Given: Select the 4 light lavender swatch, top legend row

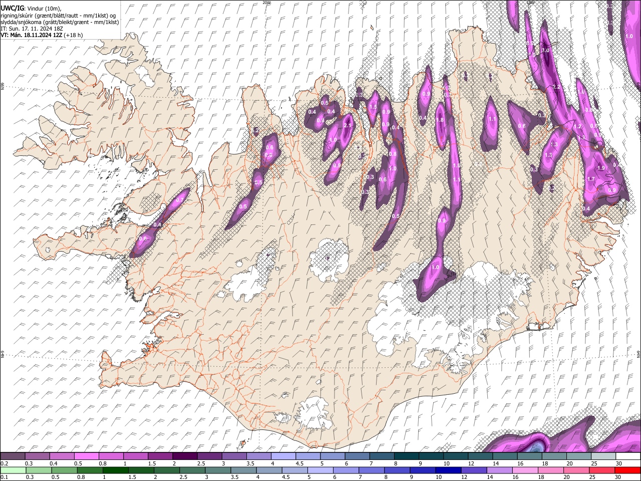Looking at the screenshot, I should pyautogui.click(x=283, y=456).
